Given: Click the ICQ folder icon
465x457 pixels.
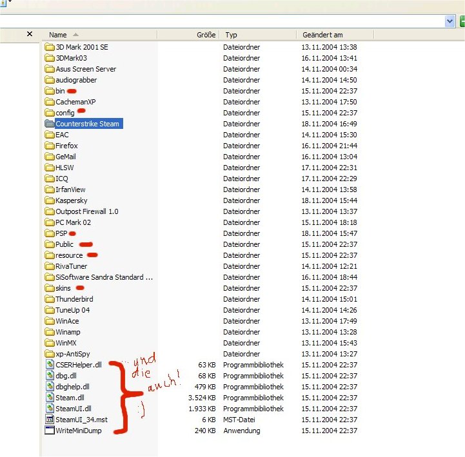Looking at the screenshot, I should coord(50,179).
